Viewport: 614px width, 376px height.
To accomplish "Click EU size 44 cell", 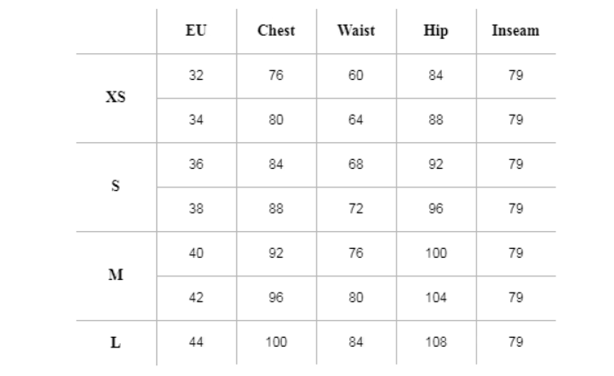I will click(x=196, y=342).
